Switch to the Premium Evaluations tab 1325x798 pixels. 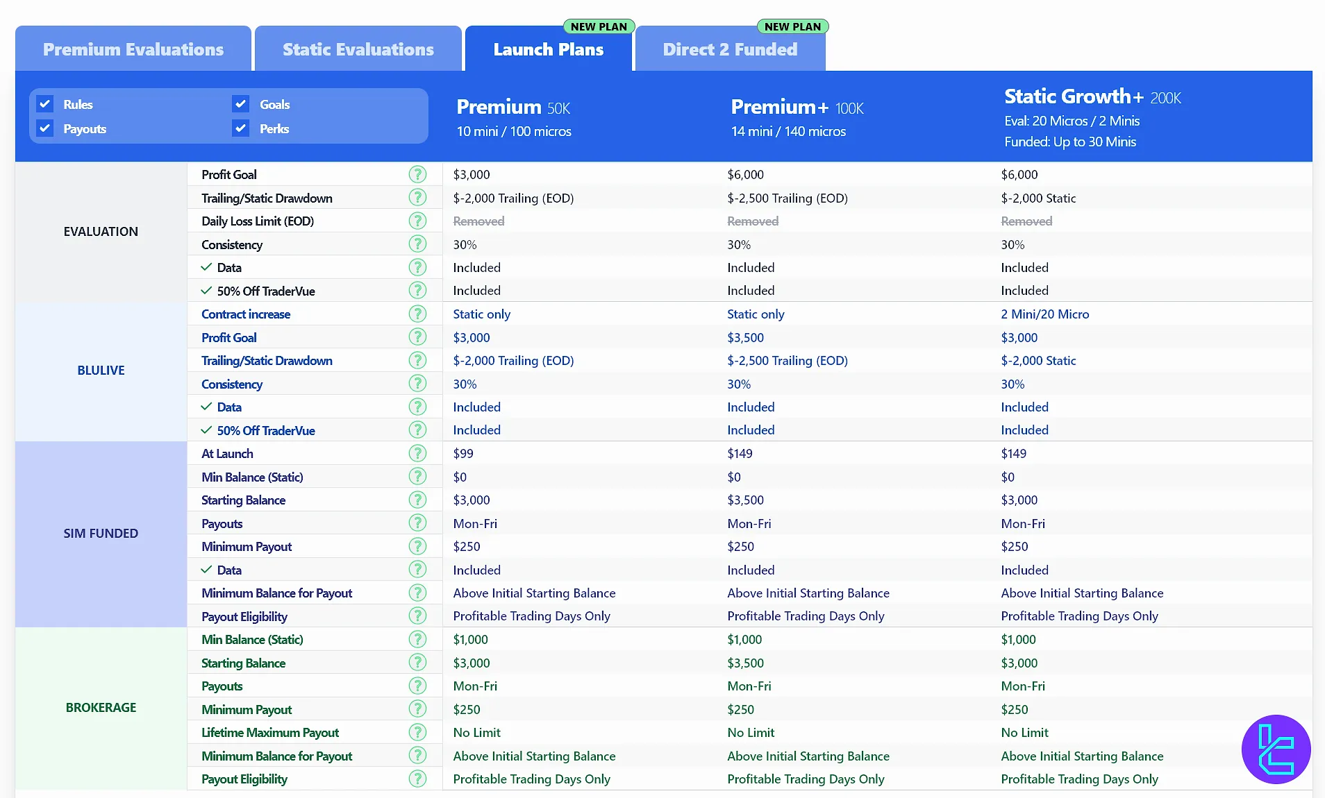coord(133,49)
